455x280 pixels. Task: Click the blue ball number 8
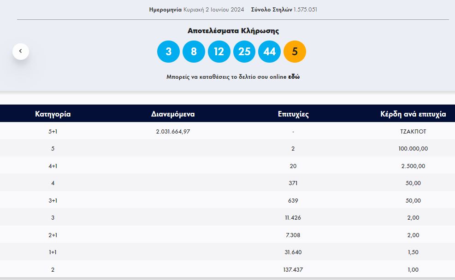point(194,52)
